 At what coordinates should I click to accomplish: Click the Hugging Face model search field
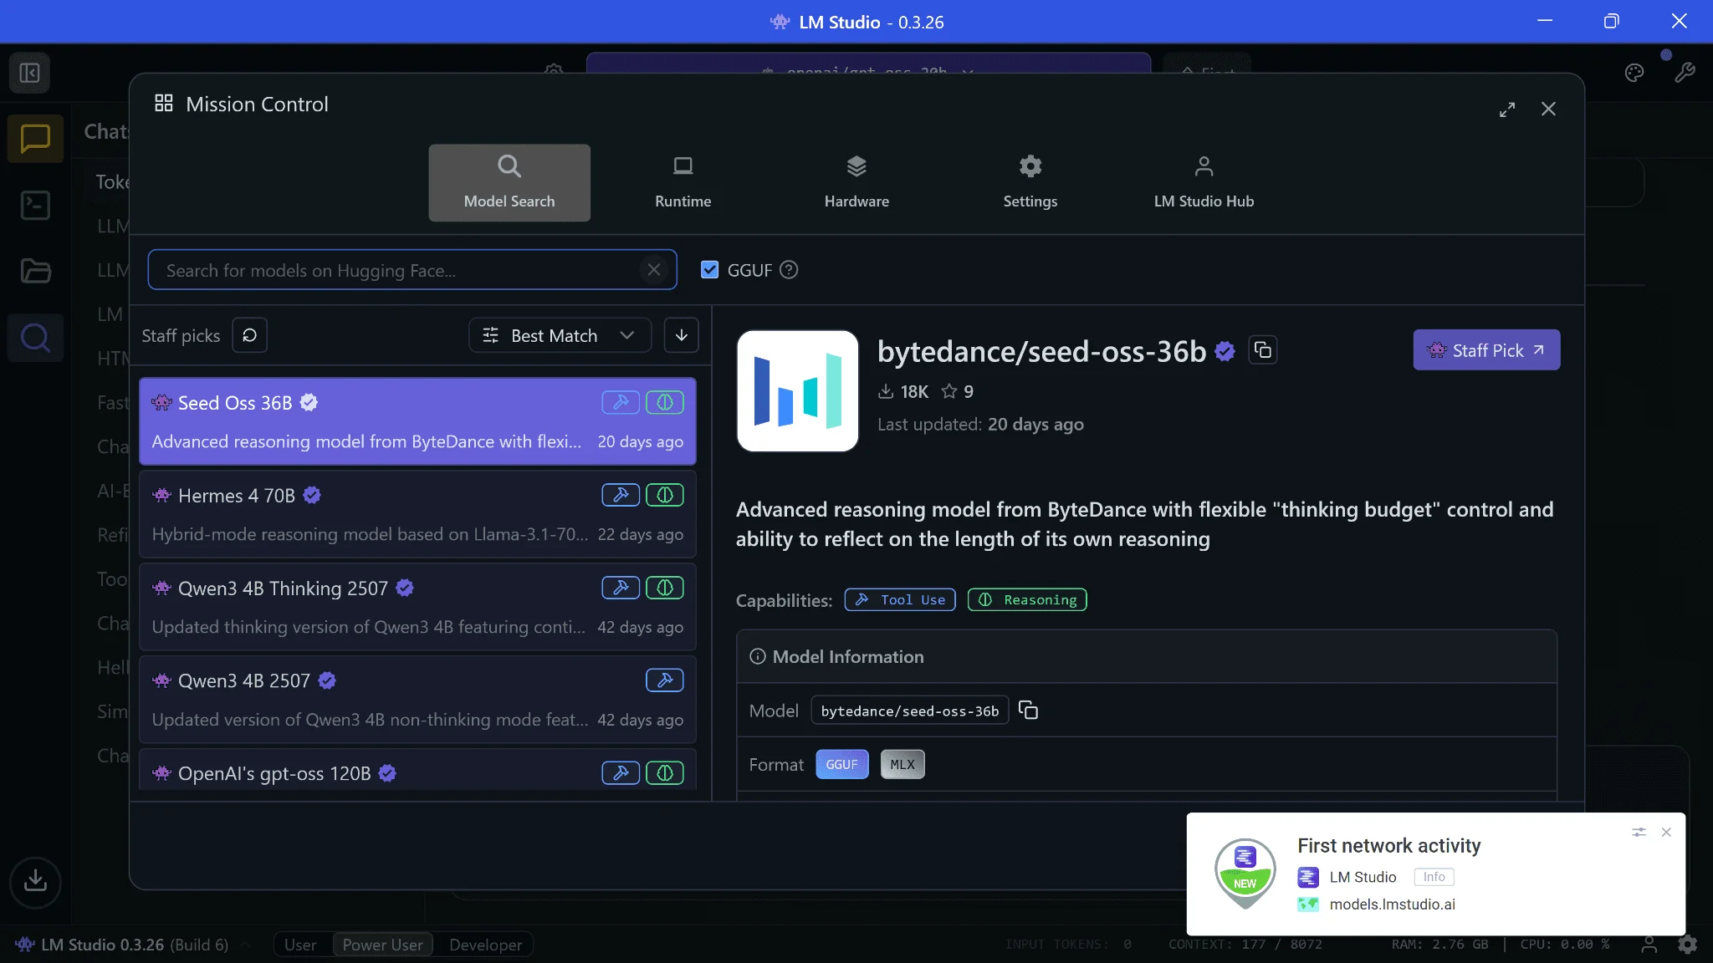pyautogui.click(x=393, y=270)
